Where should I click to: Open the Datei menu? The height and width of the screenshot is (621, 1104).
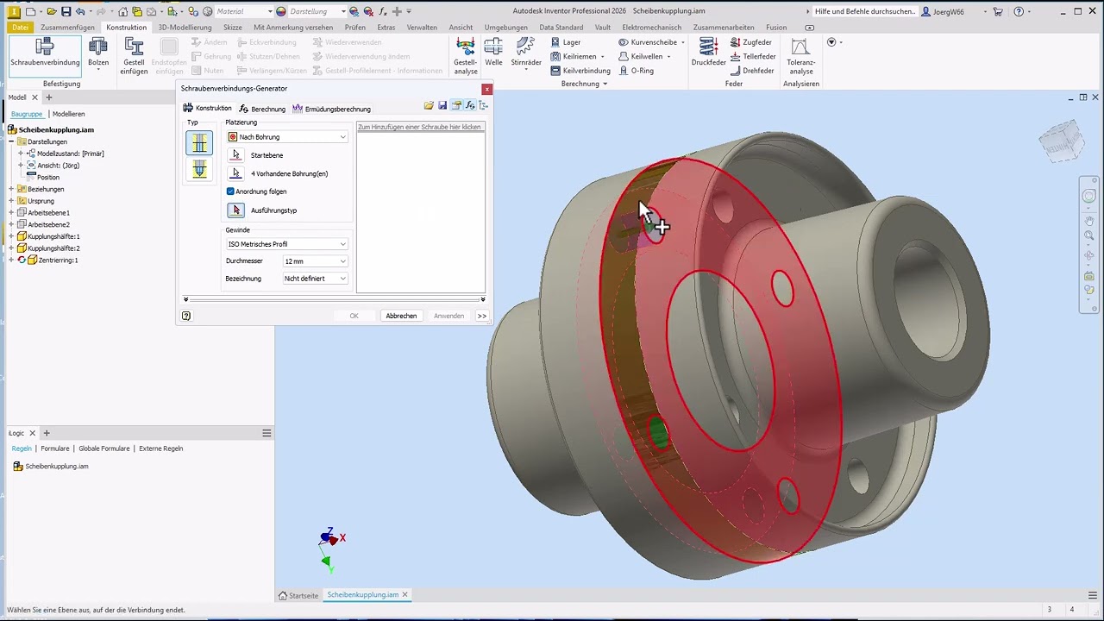[x=20, y=28]
